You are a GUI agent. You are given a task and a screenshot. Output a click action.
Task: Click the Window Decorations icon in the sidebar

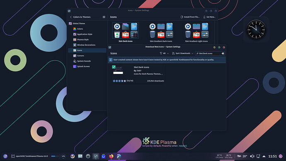[x=75, y=45]
